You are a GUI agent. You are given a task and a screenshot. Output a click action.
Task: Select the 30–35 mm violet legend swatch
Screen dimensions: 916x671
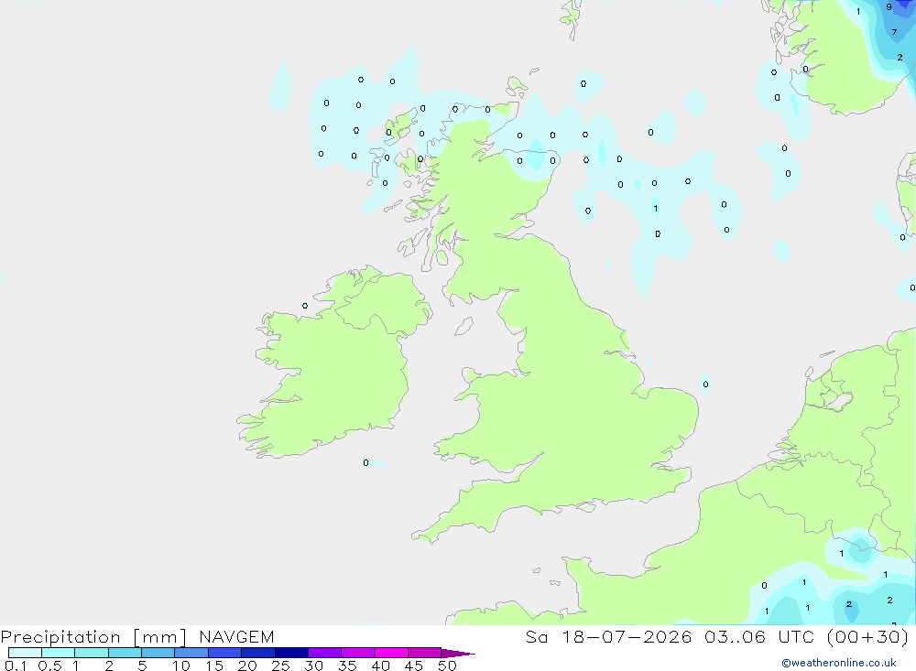pyautogui.click(x=324, y=653)
